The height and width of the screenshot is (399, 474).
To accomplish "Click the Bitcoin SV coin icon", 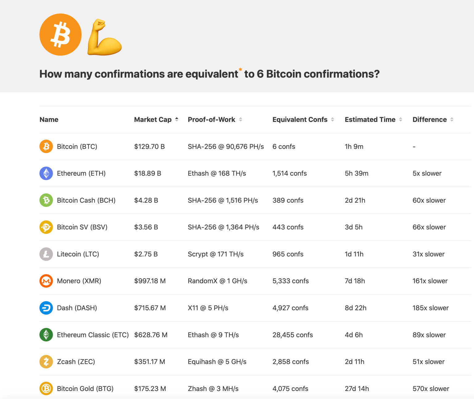I will coord(46,227).
